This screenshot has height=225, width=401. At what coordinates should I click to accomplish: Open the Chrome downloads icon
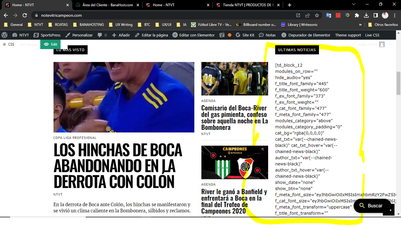pos(366,15)
